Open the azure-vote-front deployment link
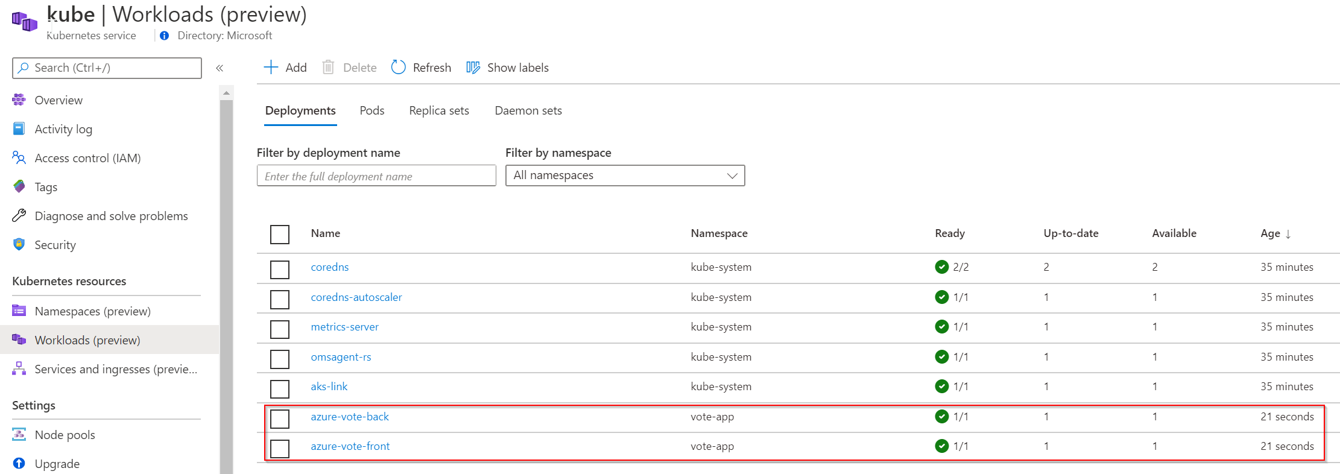 350,446
